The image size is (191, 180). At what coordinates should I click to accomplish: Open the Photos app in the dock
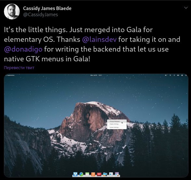(x=105, y=174)
